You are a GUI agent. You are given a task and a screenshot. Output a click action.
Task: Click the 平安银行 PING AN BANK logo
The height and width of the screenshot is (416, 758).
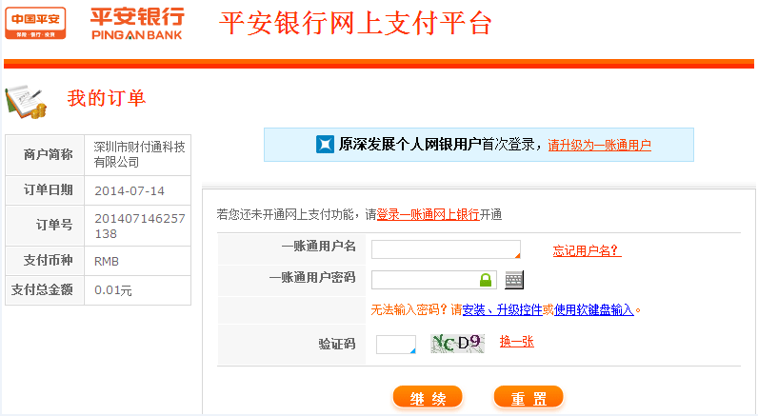(137, 23)
